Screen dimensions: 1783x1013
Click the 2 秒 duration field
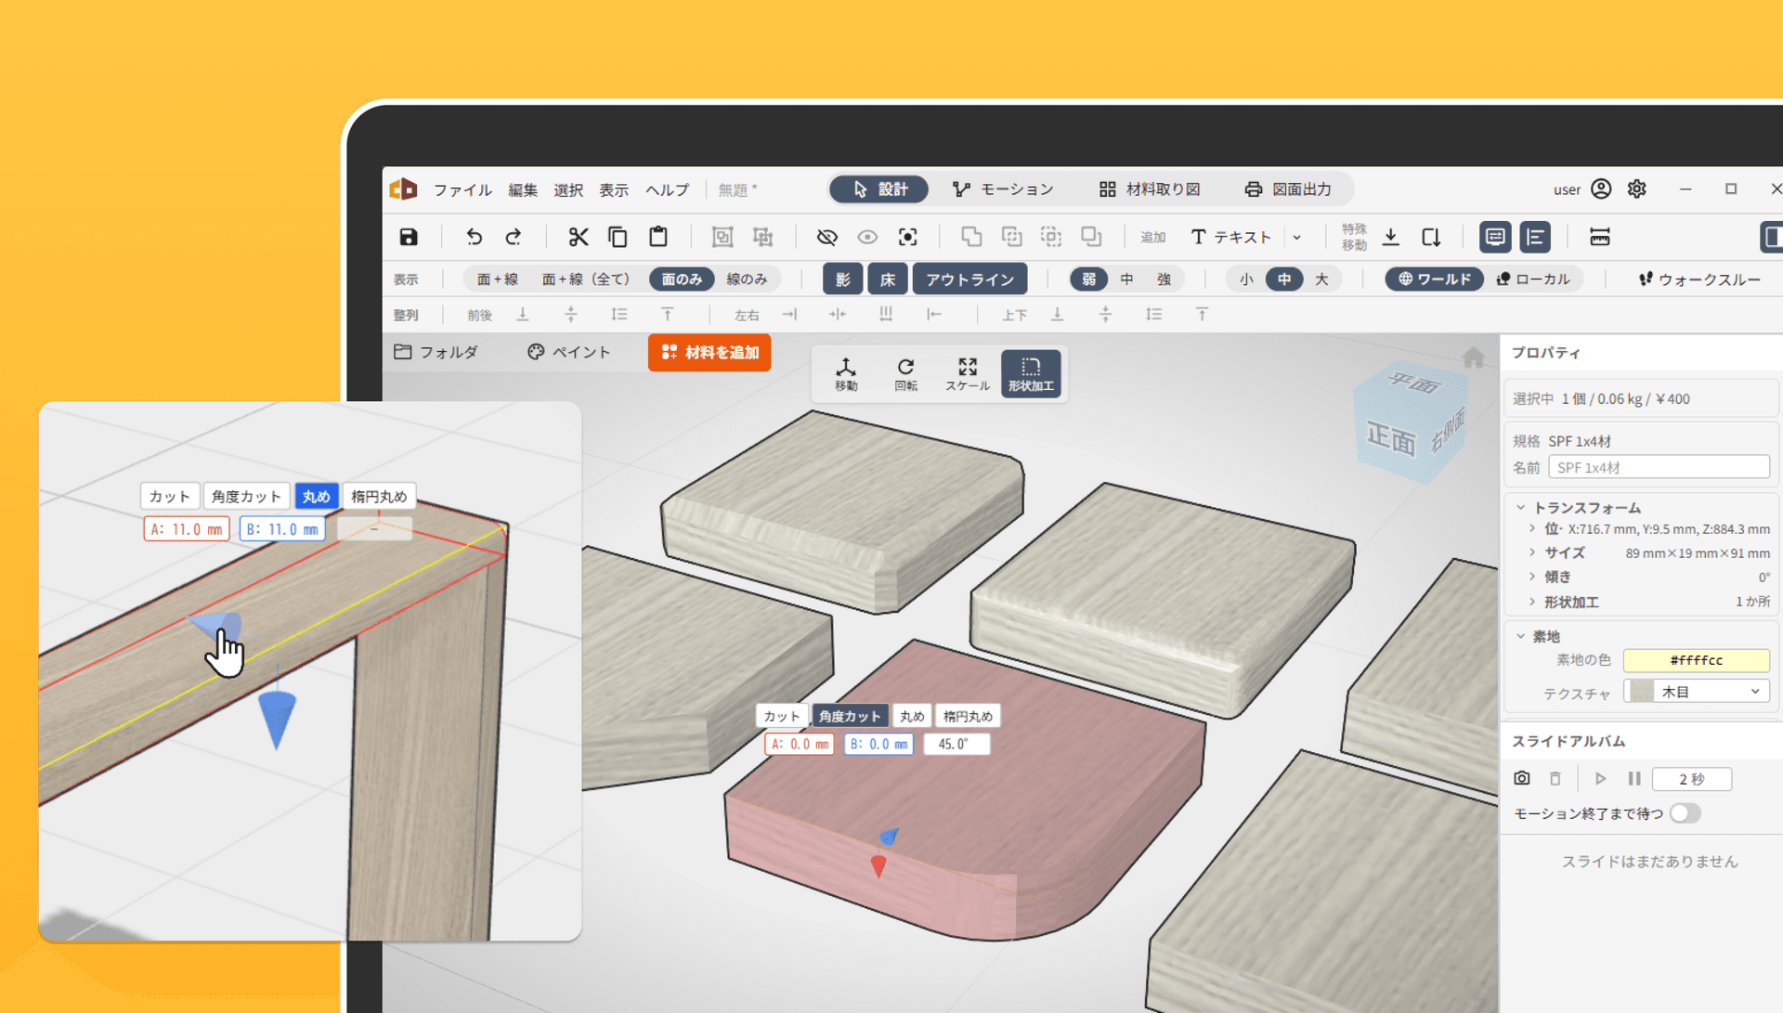tap(1691, 778)
